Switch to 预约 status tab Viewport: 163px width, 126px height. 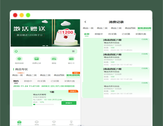pyautogui.click(x=16, y=81)
